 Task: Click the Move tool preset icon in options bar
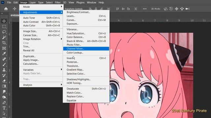coord(15,9)
